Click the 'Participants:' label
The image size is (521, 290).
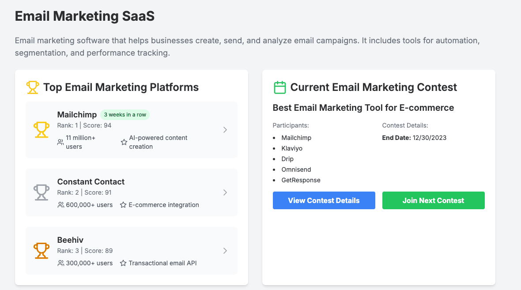291,125
